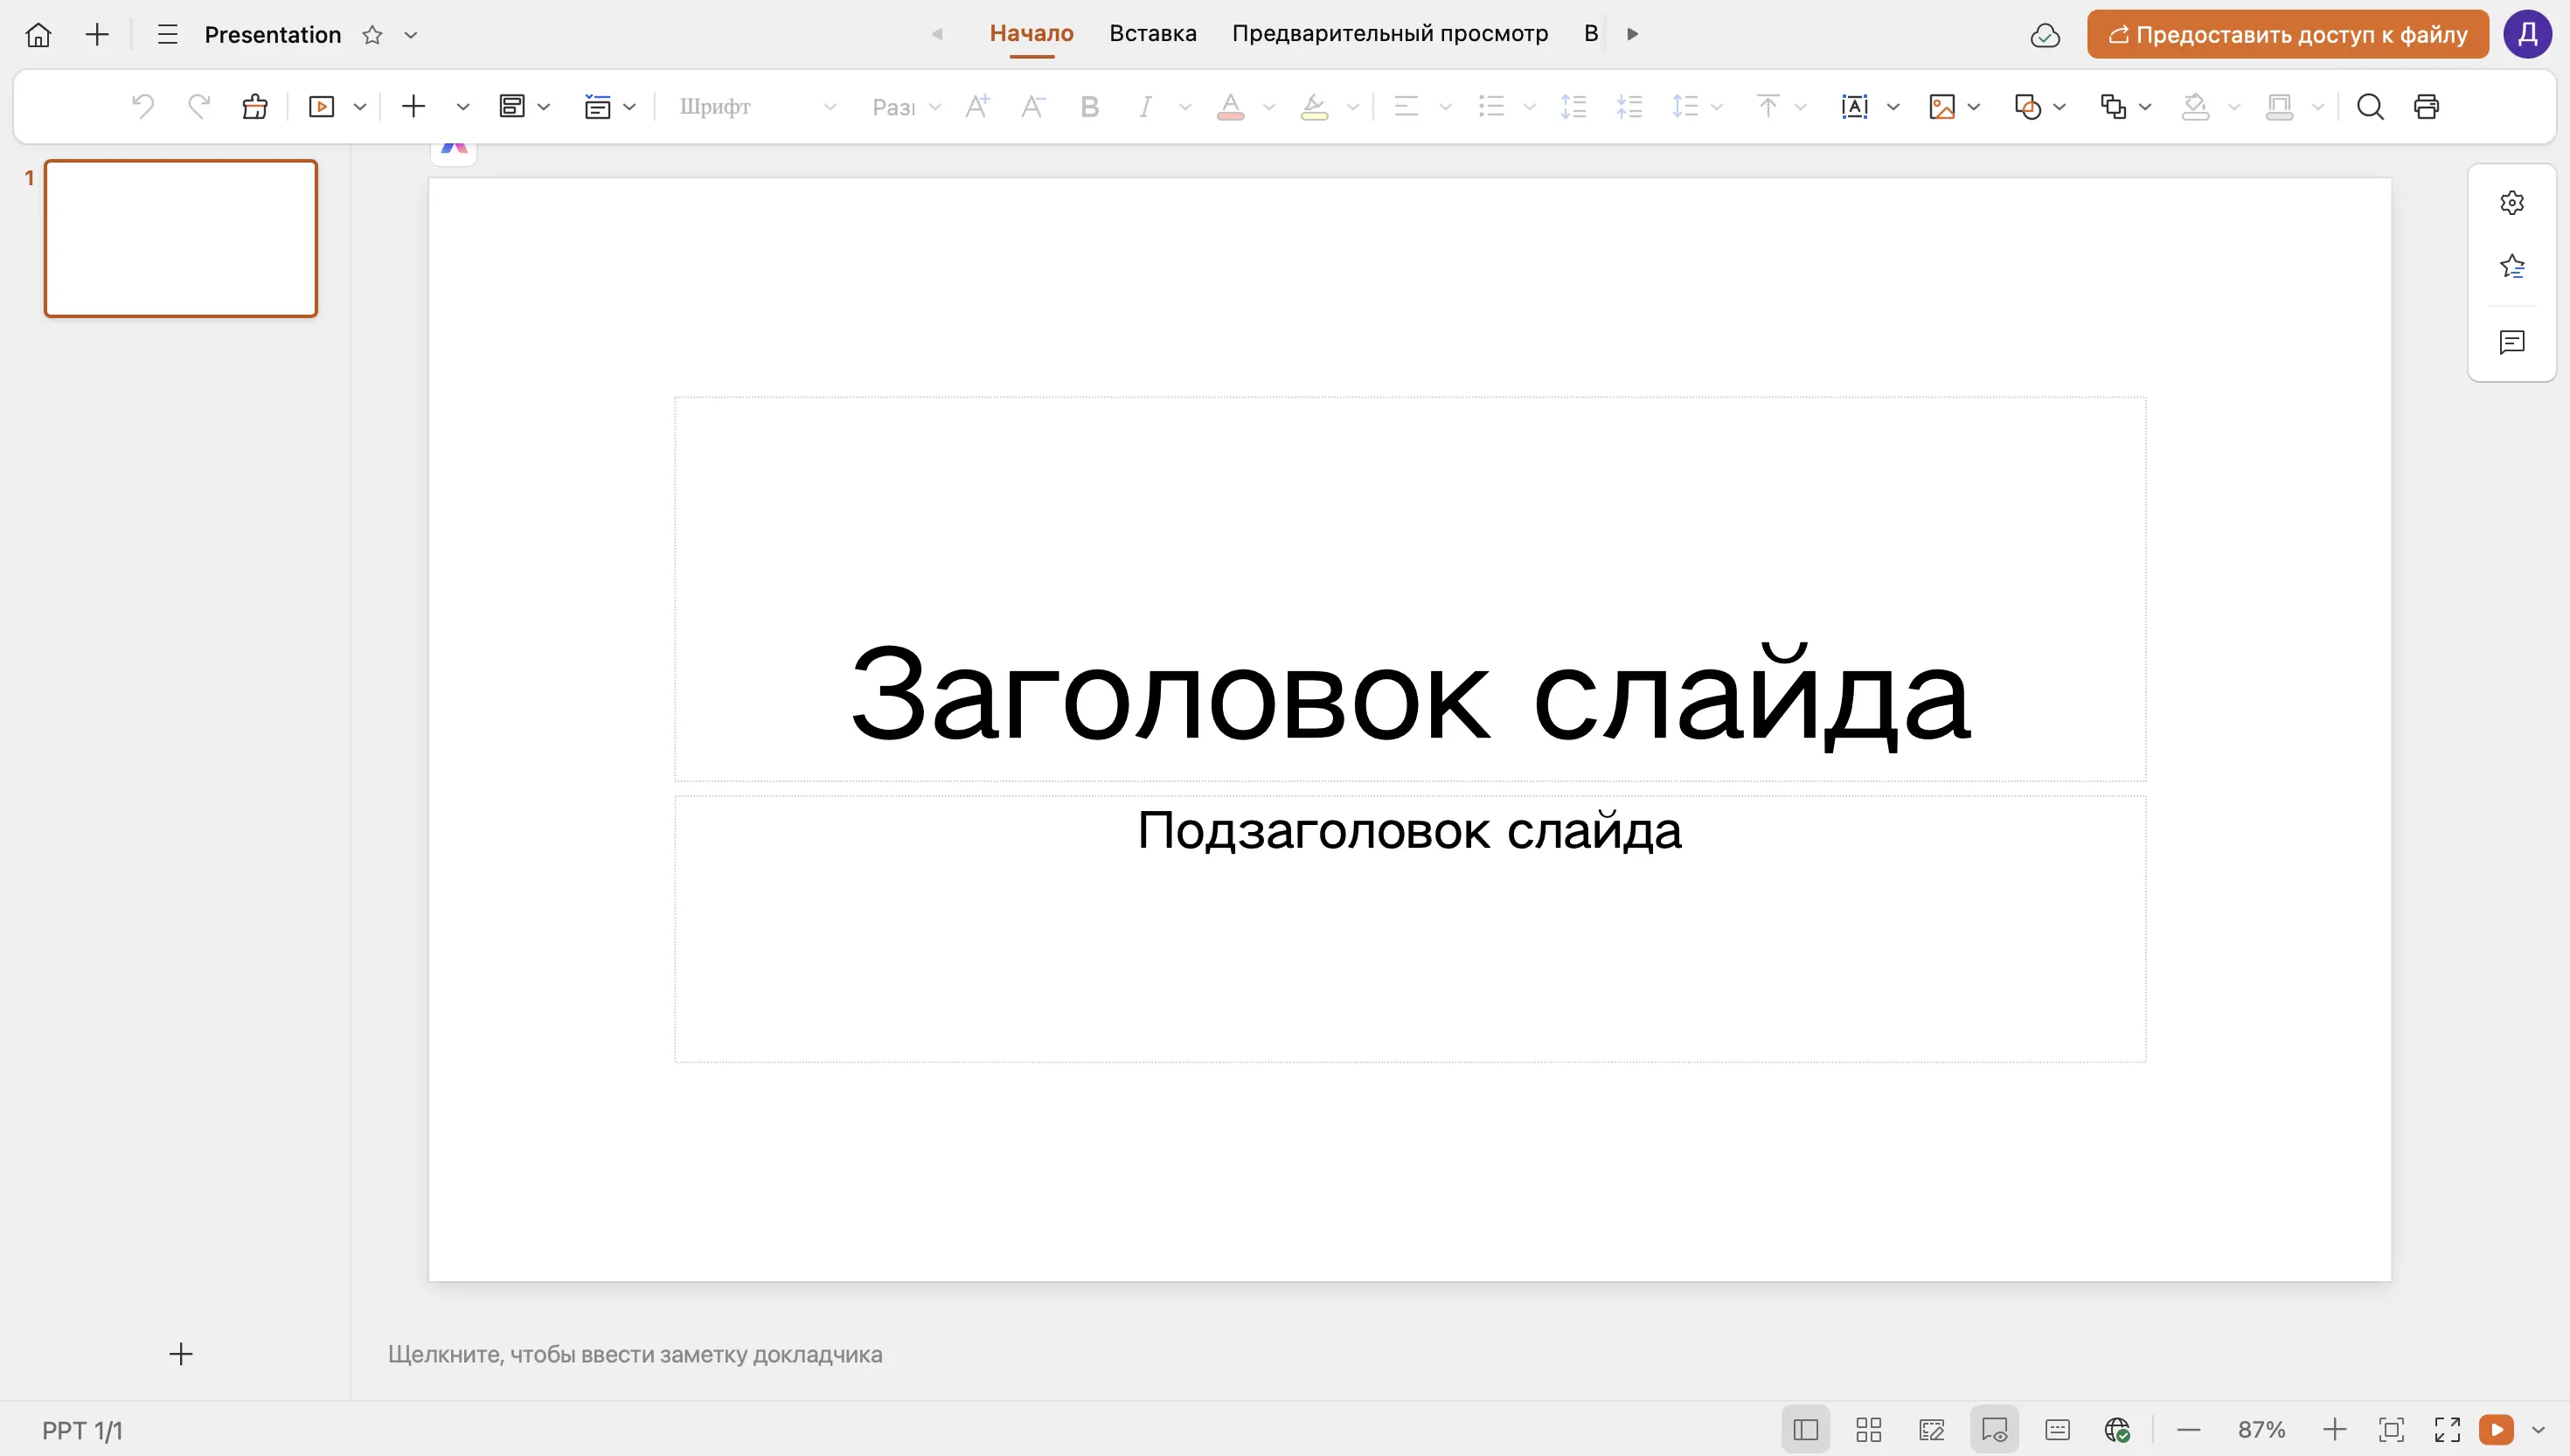This screenshot has width=2570, height=1456.
Task: Expand insert picture dropdown arrow
Action: pyautogui.click(x=1973, y=106)
